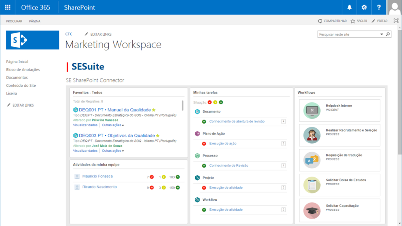Toggle the green situation filter in Minhas tarefas
This screenshot has width=402, height=226.
221,102
